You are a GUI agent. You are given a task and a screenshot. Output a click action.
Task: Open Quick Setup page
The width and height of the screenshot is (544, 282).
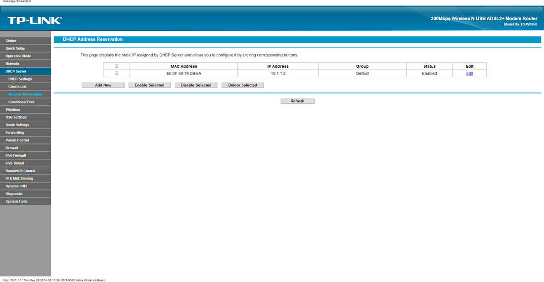point(25,48)
